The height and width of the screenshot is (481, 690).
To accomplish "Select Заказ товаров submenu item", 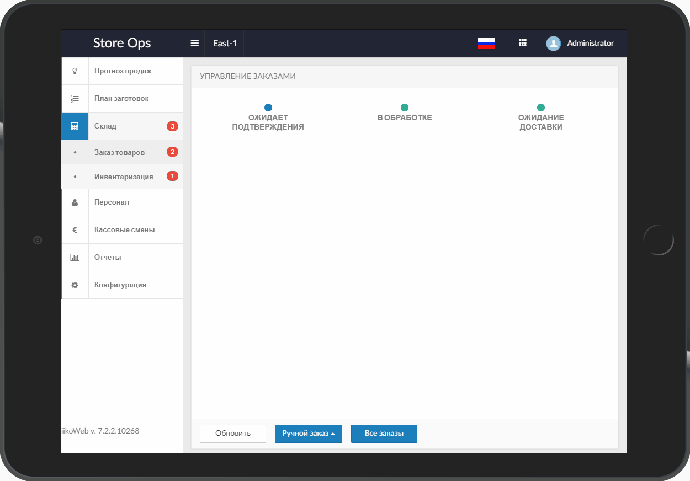I will tap(123, 152).
